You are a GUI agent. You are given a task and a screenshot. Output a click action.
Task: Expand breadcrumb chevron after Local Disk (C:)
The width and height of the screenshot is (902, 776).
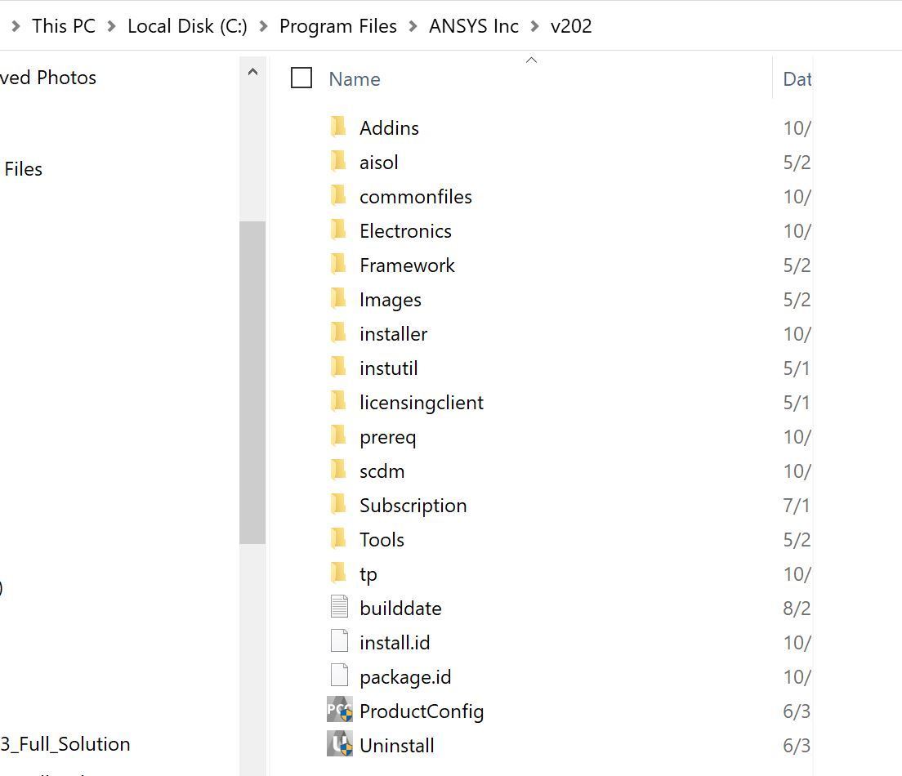click(263, 26)
